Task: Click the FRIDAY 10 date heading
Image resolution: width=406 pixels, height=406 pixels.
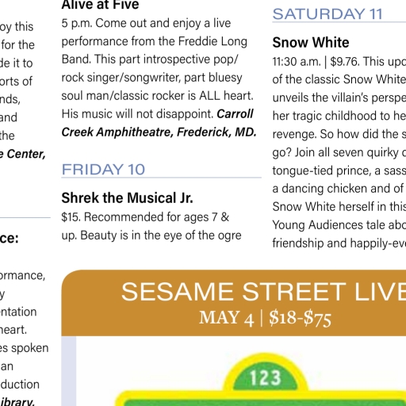Action: (103, 170)
